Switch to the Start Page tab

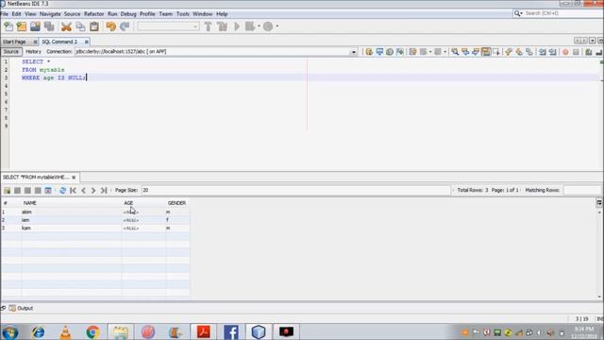pyautogui.click(x=14, y=42)
